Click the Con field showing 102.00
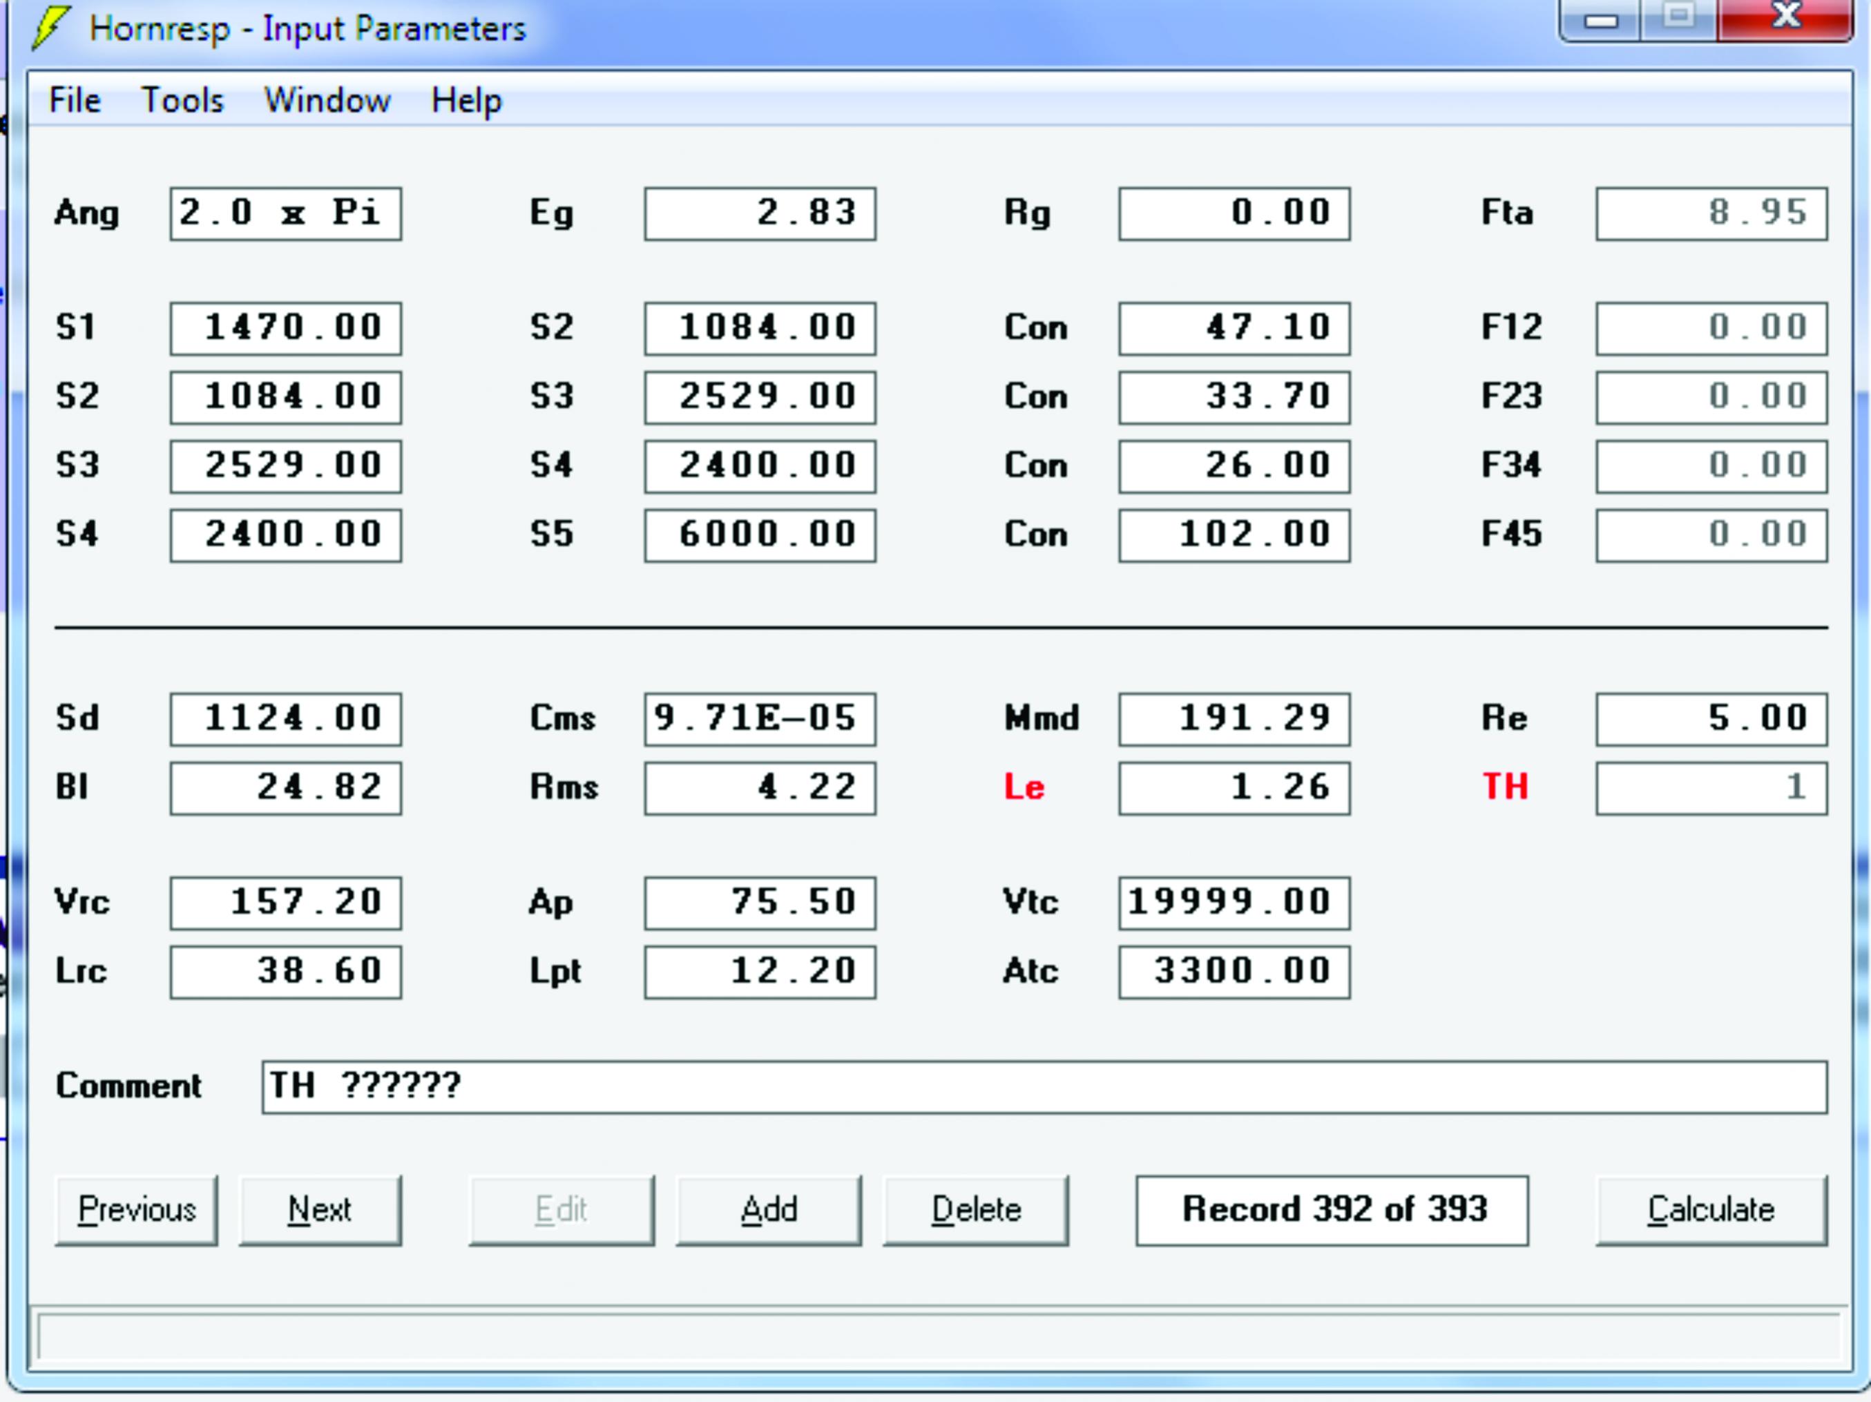The image size is (1871, 1402). (1234, 535)
